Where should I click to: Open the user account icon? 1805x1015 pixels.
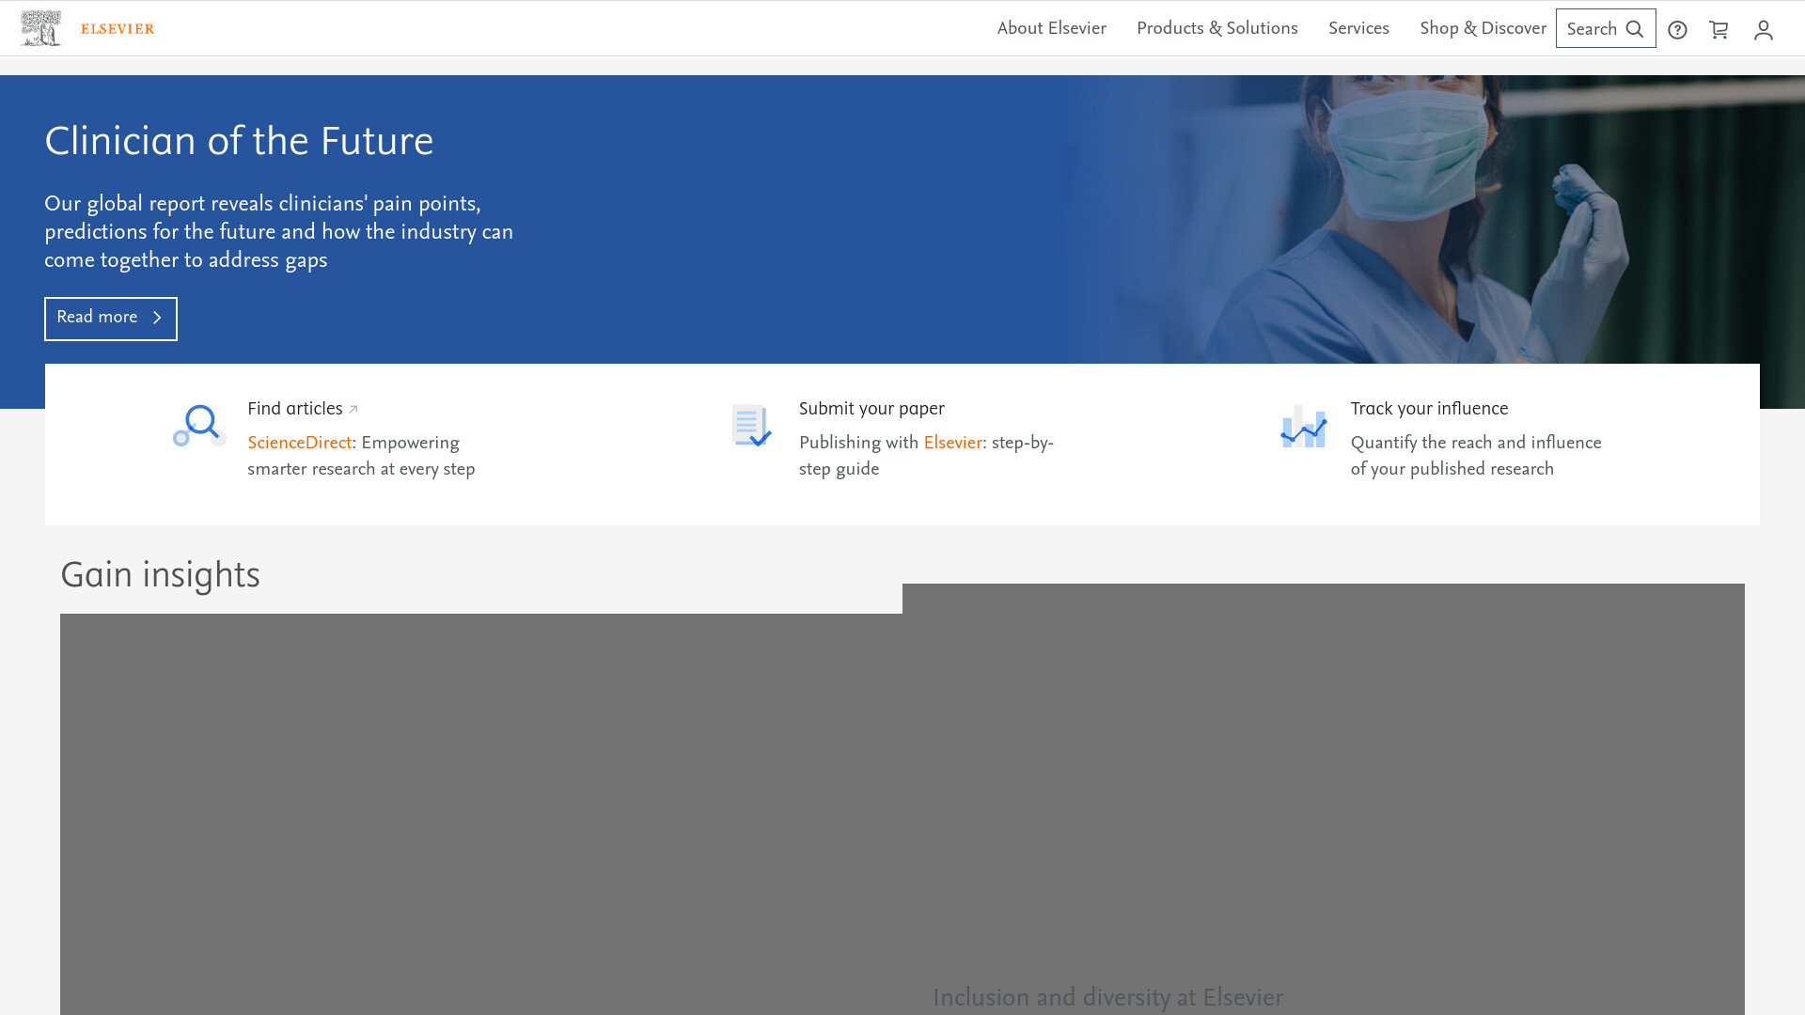click(x=1764, y=30)
